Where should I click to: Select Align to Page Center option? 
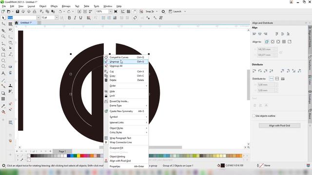(x=278, y=42)
